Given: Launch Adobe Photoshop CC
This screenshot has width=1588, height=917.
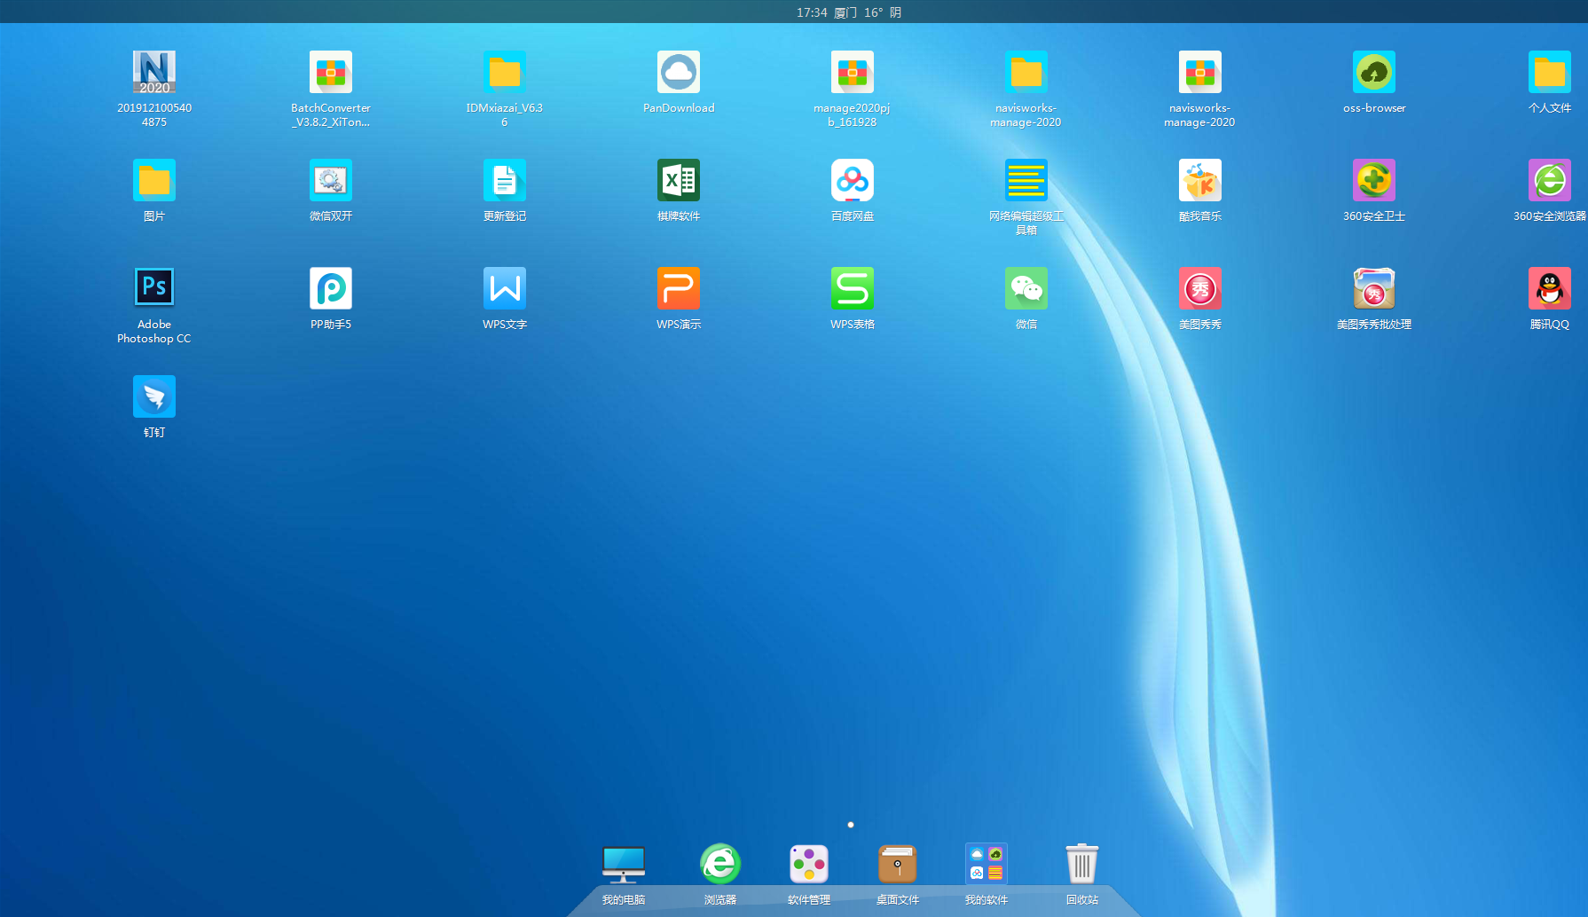Looking at the screenshot, I should point(154,288).
